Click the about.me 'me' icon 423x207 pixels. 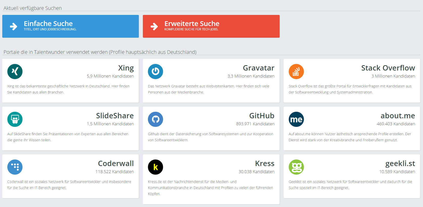296,119
